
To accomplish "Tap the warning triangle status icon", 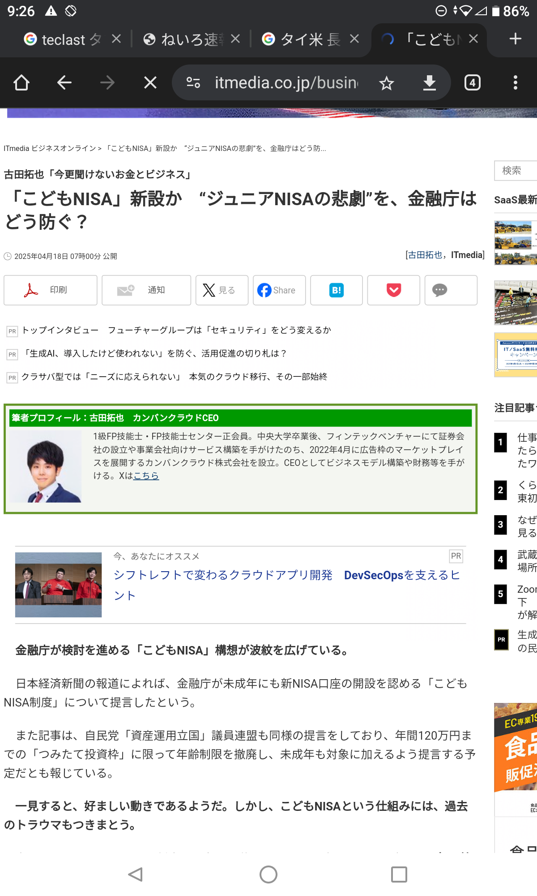I will click(51, 11).
